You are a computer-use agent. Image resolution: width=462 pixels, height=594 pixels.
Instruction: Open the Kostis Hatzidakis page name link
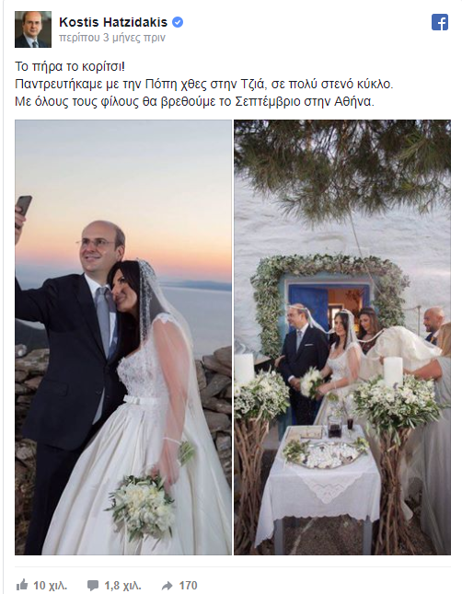(113, 22)
